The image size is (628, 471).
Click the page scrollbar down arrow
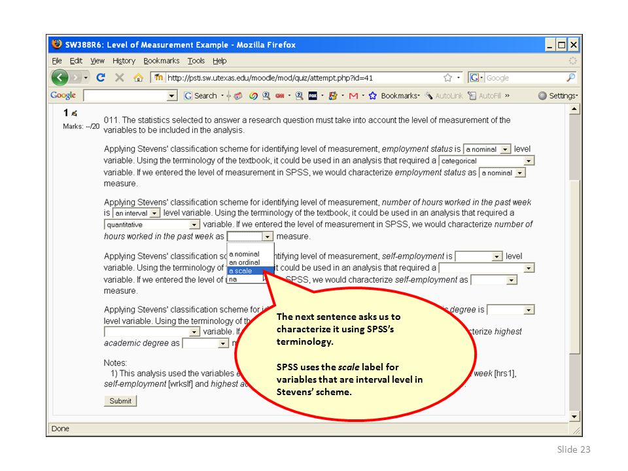[x=574, y=417]
